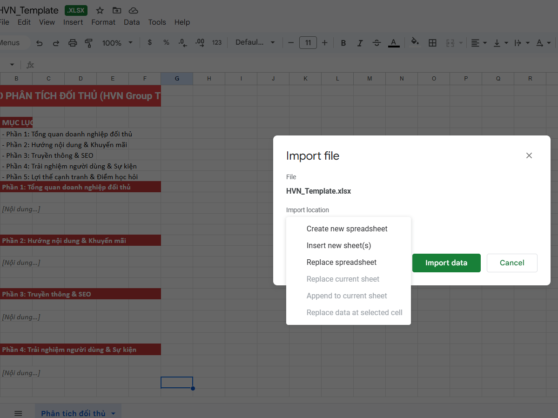Open the 123 number formats menu
Screen dimensions: 558x418
coord(217,43)
